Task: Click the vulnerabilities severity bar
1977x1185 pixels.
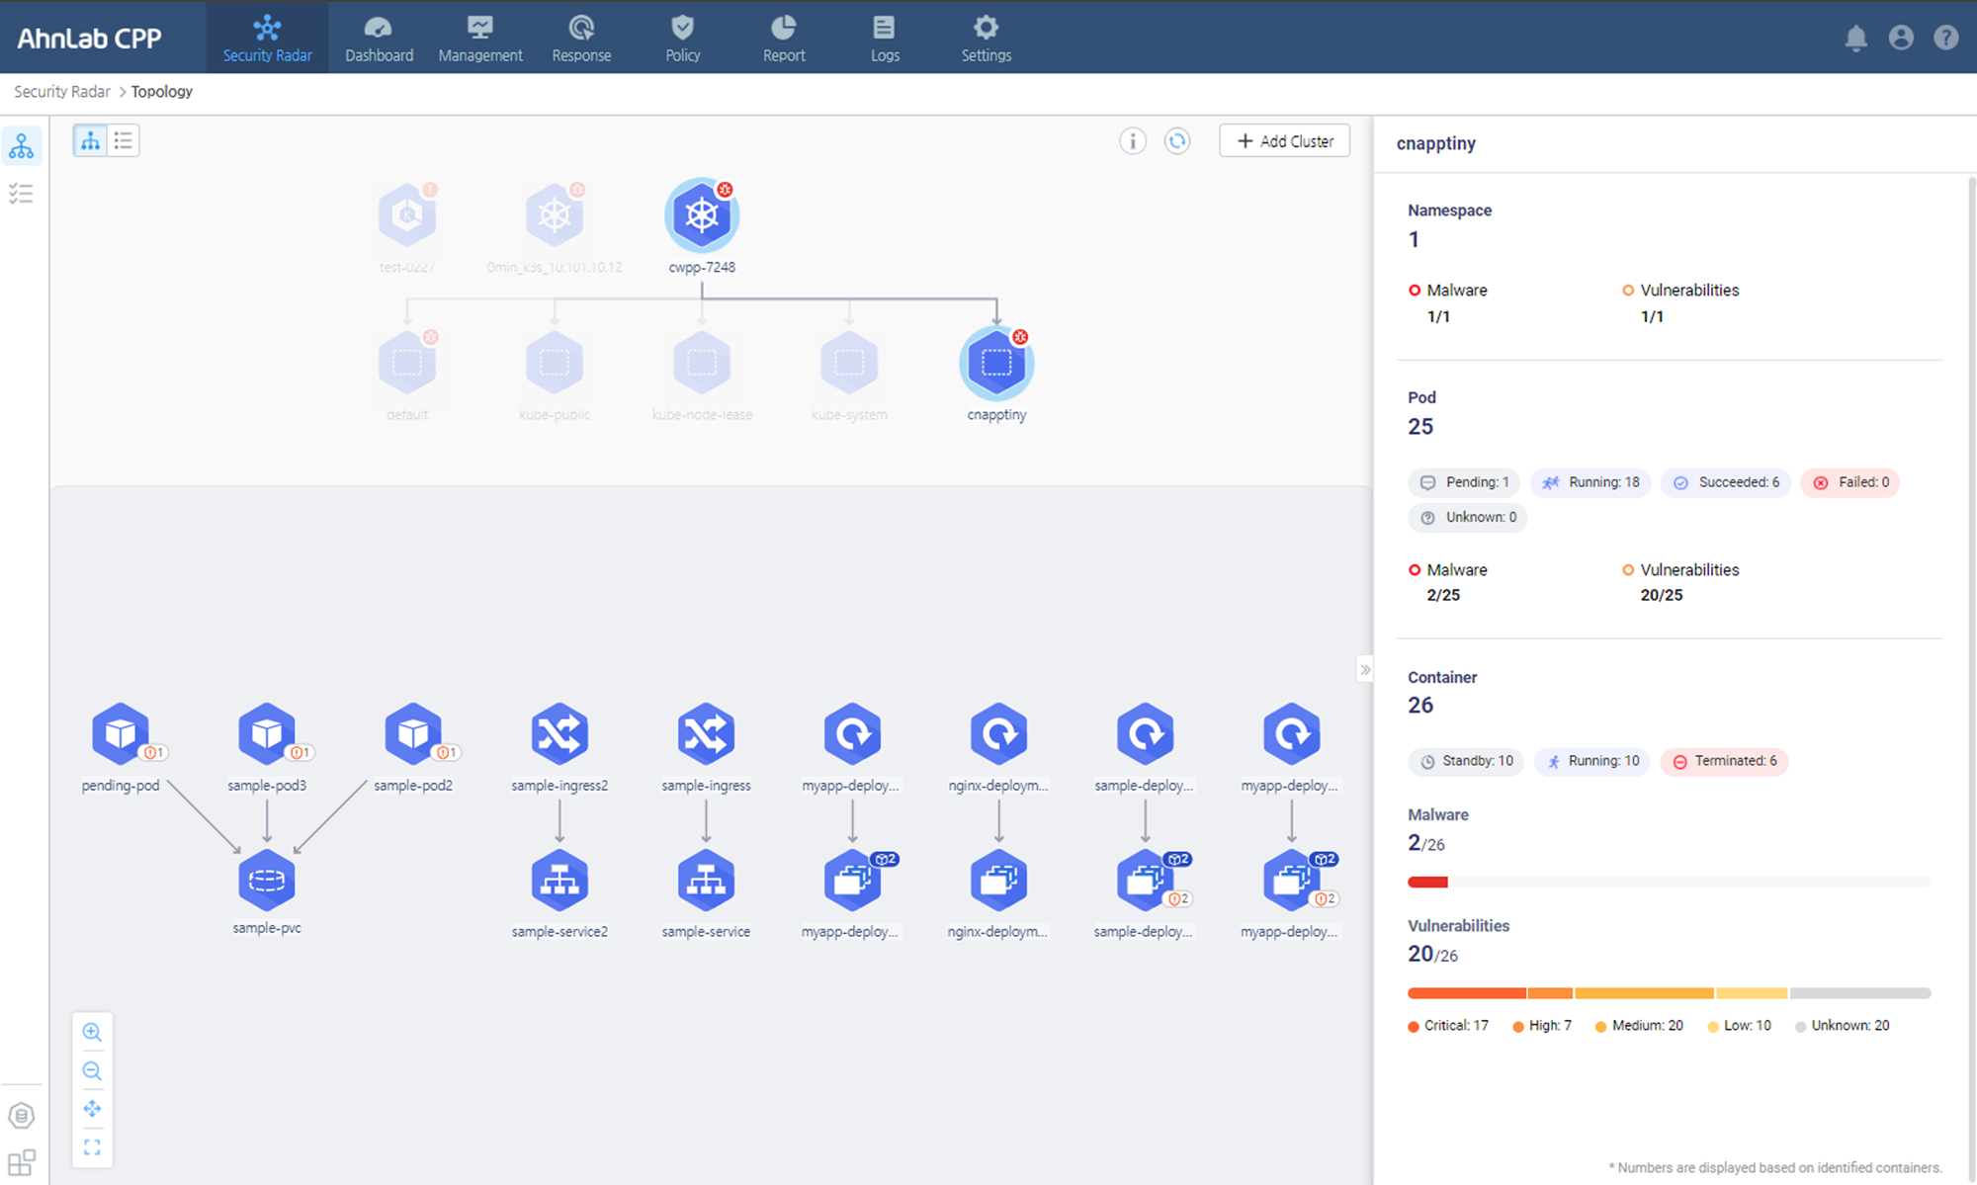Action: (x=1668, y=992)
